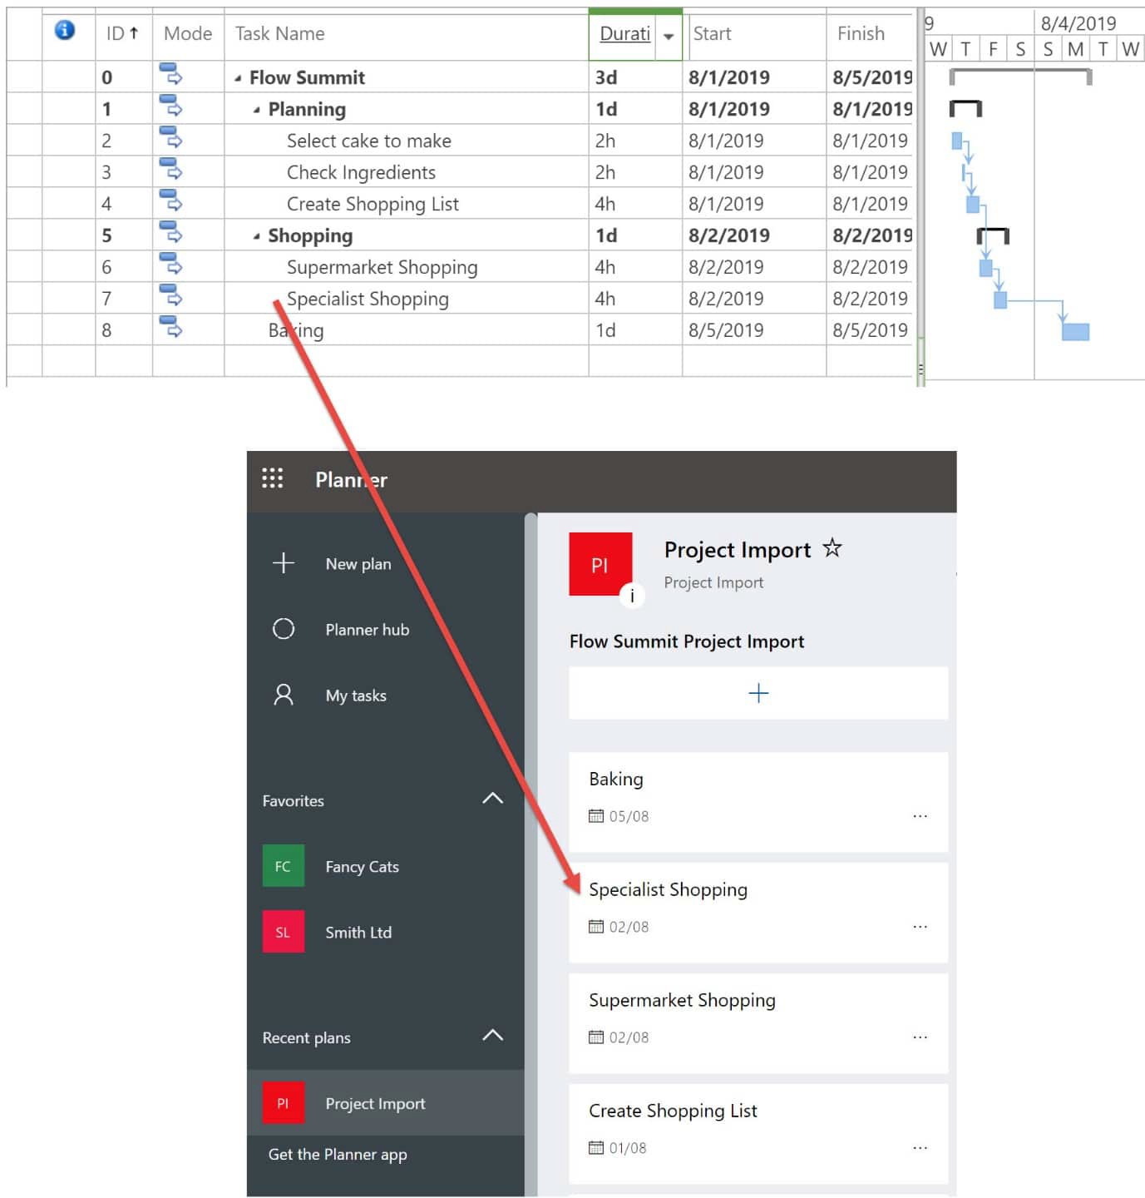Viewport: 1145px width, 1198px height.
Task: Click task mode icon in Shopping summary row
Action: pyautogui.click(x=170, y=232)
